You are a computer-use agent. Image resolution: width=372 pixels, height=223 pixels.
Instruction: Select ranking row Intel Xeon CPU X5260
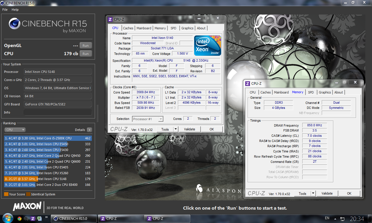tap(48, 173)
